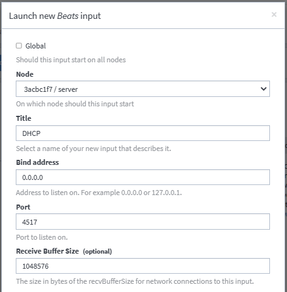Click the Port field label
The height and width of the screenshot is (292, 287).
pos(23,207)
